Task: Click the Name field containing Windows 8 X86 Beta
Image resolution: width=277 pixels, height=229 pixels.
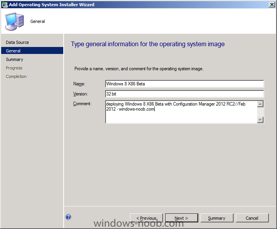Action: 184,84
